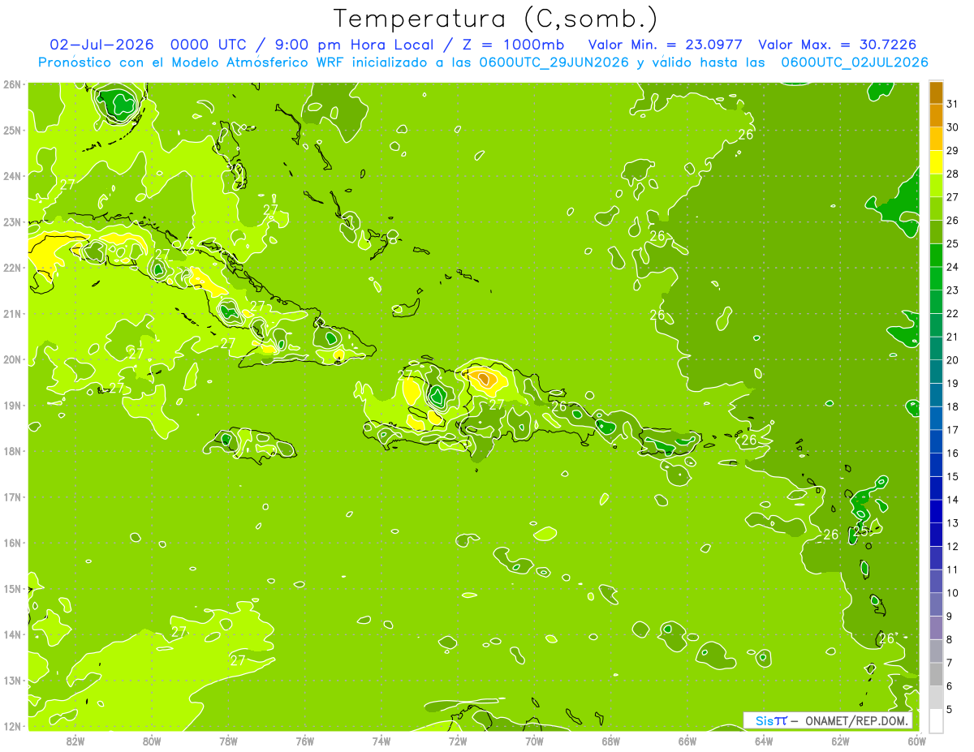Click the blue 'Sisπ' logo text

771,720
